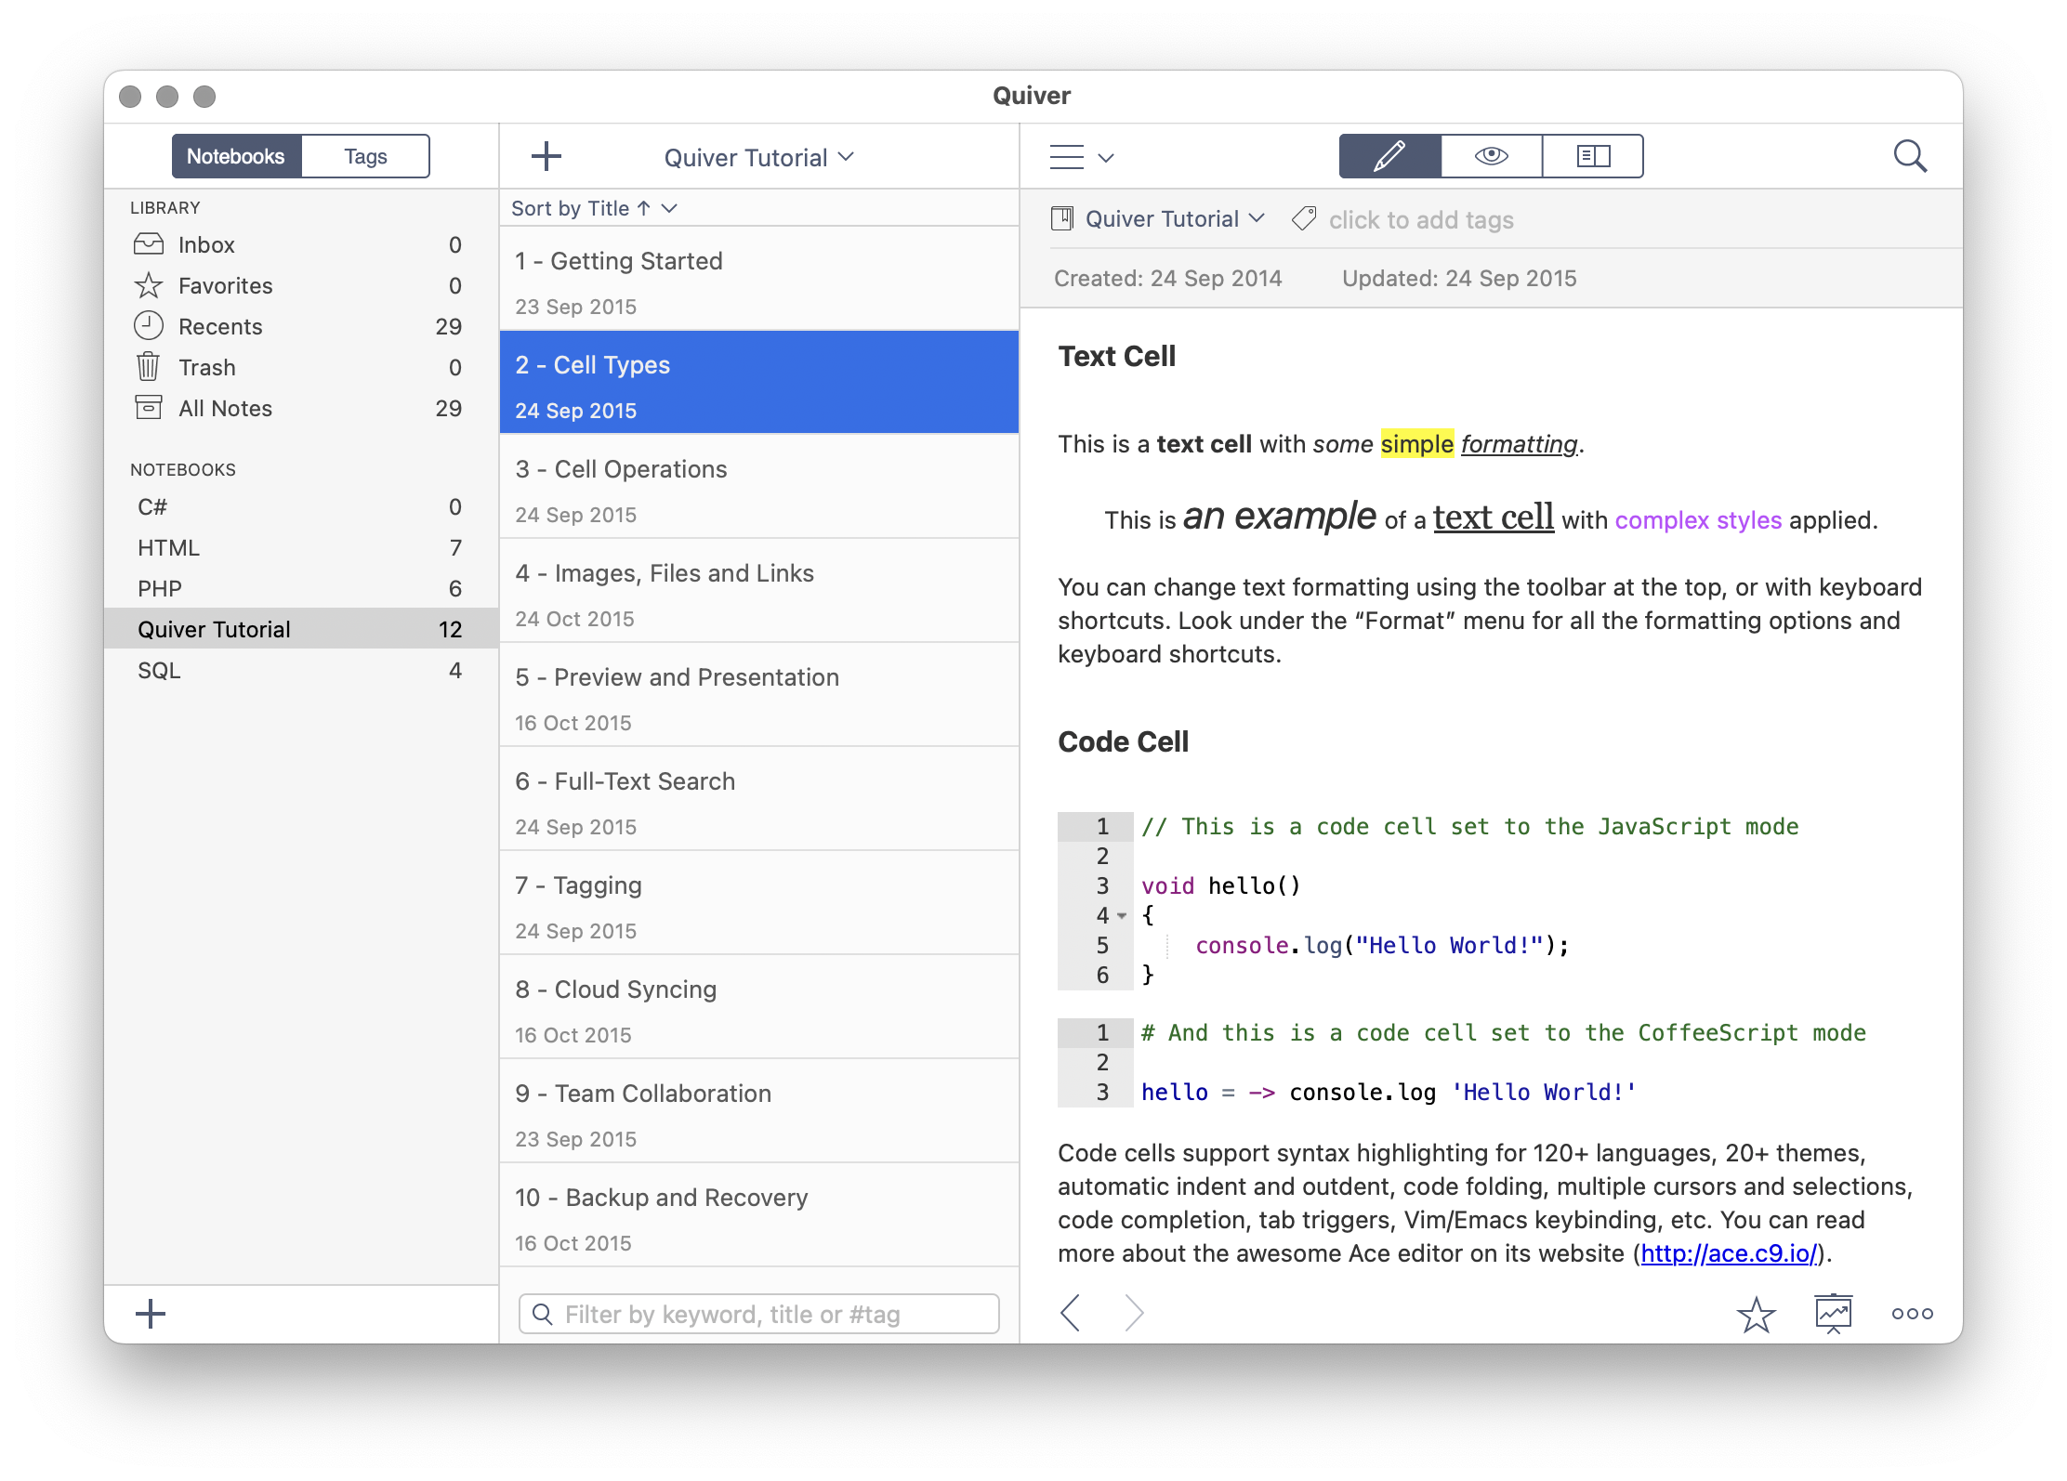Select the Tags tab

click(365, 156)
